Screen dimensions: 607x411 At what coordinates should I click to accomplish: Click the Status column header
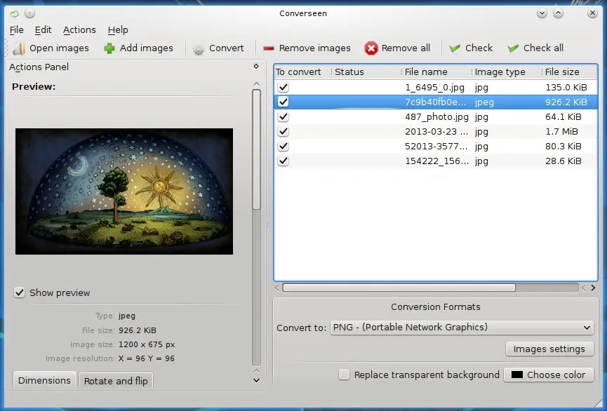point(366,72)
